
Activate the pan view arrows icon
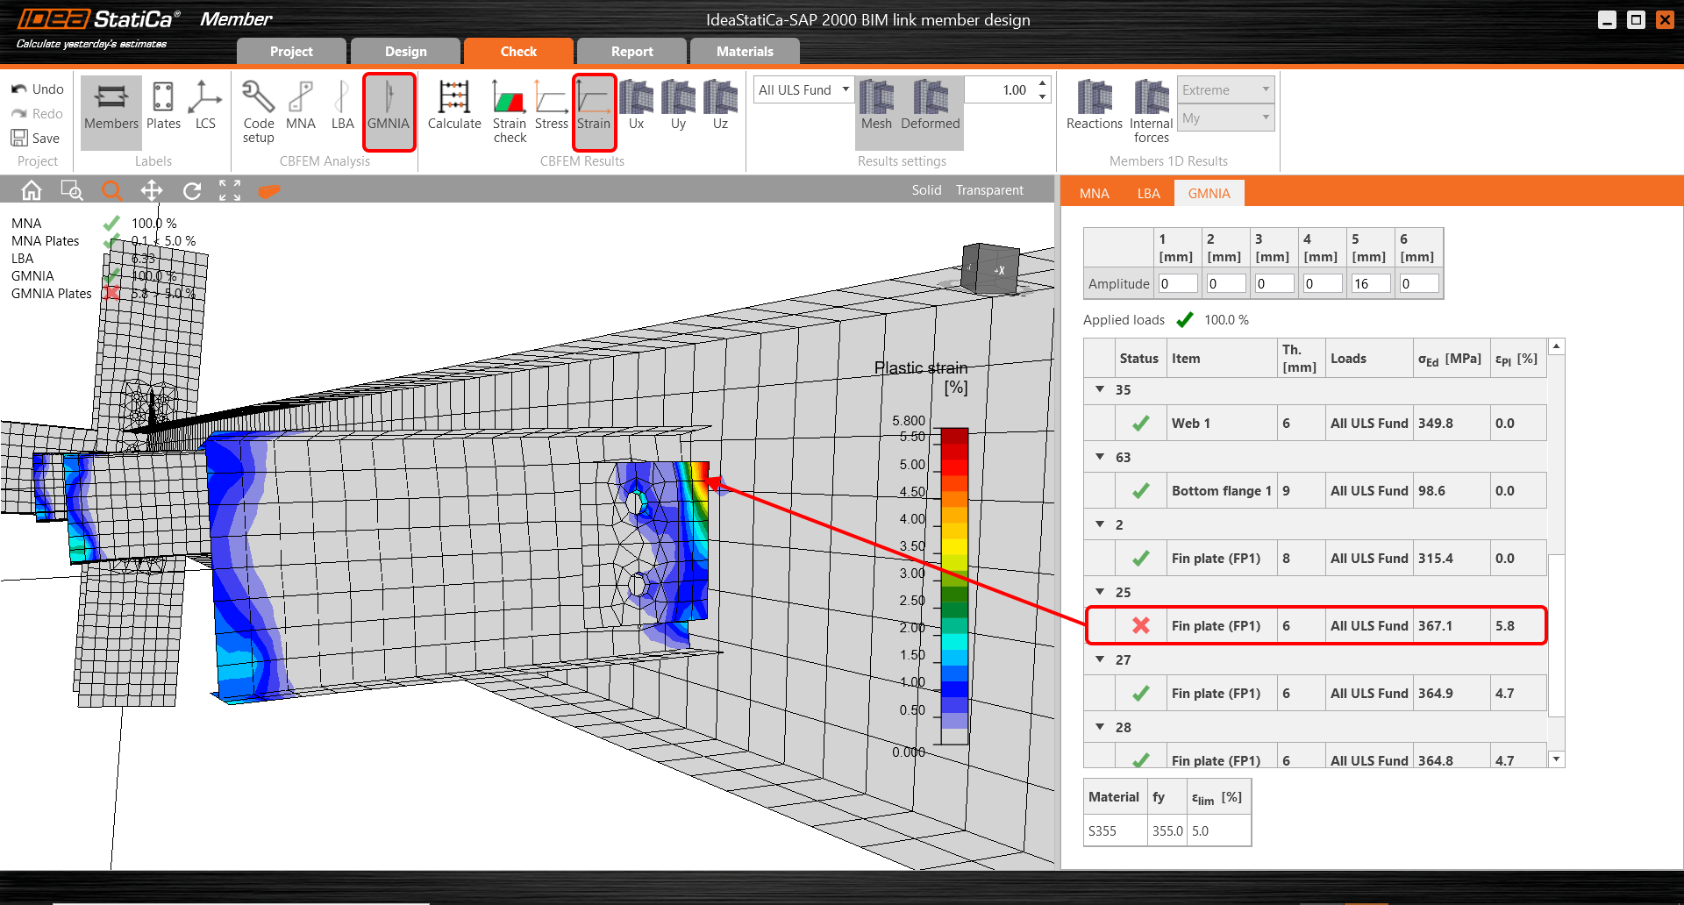point(151,190)
